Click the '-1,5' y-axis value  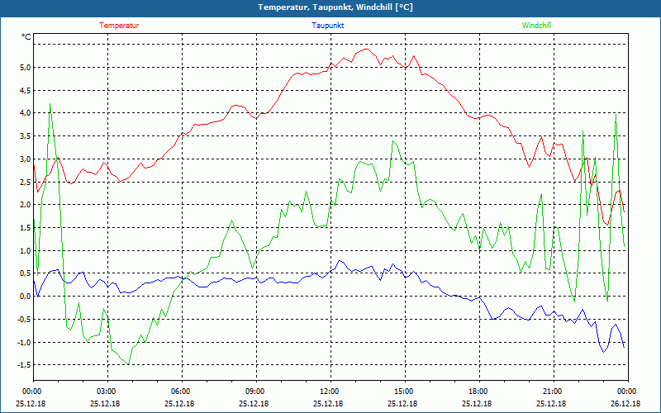pos(24,365)
